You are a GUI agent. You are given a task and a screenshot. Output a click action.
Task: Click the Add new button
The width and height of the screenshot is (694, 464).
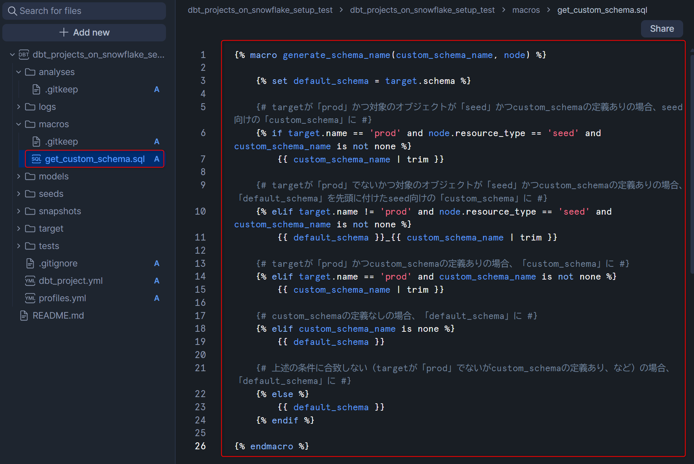pos(84,32)
